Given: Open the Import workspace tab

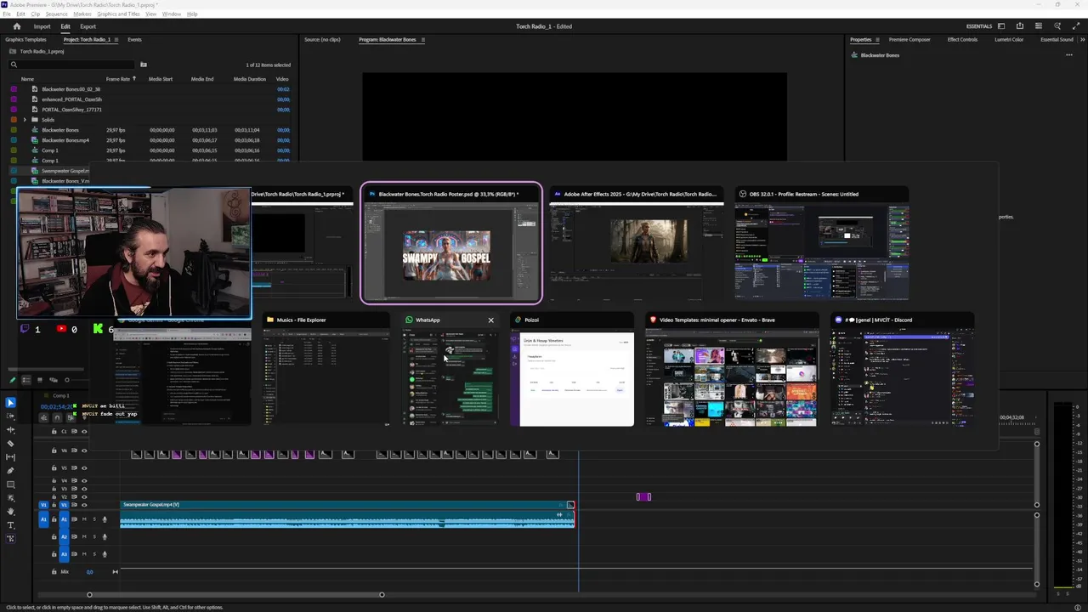Looking at the screenshot, I should 42,26.
